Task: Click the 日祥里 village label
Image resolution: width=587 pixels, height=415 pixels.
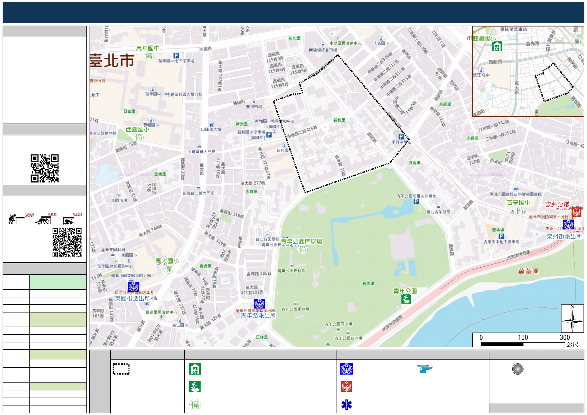Action: (x=262, y=337)
